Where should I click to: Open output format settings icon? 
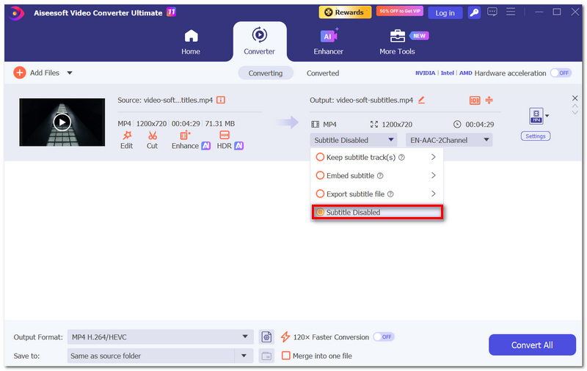[x=266, y=337]
